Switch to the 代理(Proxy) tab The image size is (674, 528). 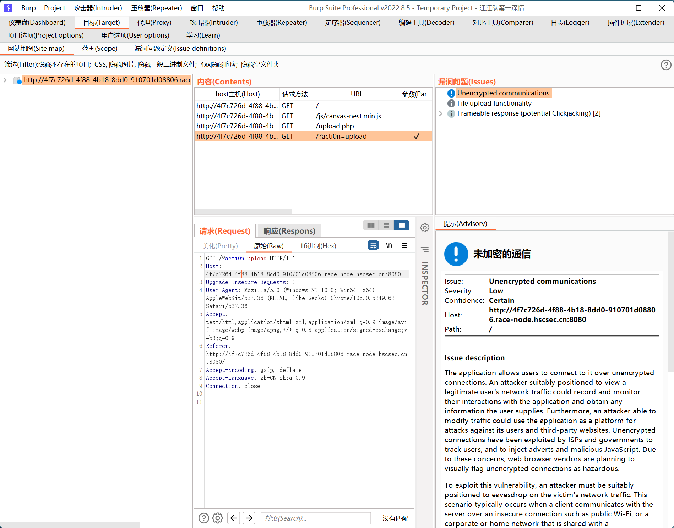(154, 23)
